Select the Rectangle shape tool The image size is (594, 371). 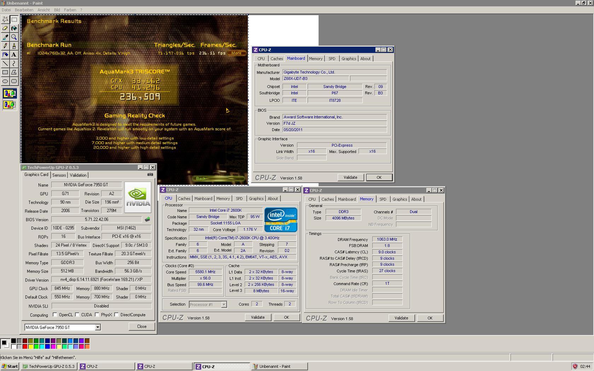pyautogui.click(x=5, y=72)
